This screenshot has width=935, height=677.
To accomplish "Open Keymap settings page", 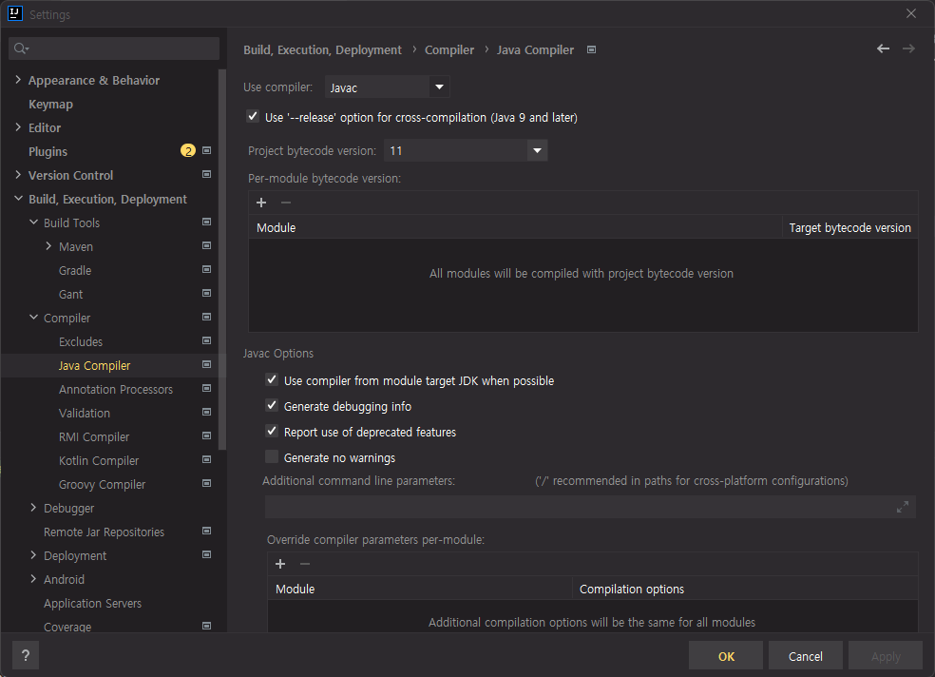I will click(x=50, y=104).
